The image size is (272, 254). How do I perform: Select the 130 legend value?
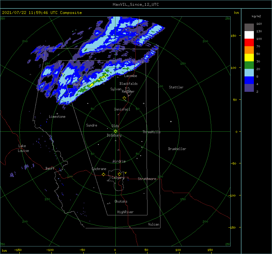[259, 31]
